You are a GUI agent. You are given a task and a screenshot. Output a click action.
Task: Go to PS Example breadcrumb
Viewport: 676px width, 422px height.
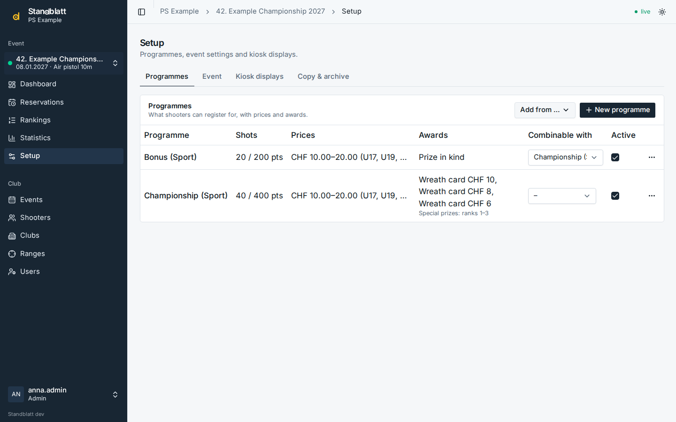(x=179, y=11)
